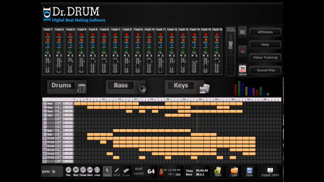Viewport: 324px width, 182px height.
Task: Edit sequencer row 15 Drums
Action: coord(61,157)
